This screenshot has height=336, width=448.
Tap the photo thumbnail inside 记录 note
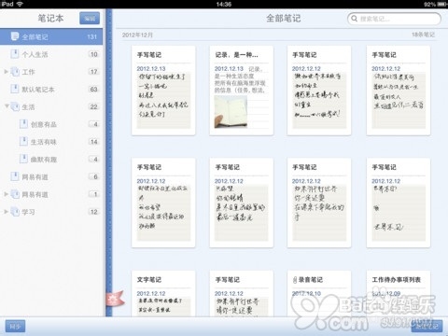[x=231, y=112]
